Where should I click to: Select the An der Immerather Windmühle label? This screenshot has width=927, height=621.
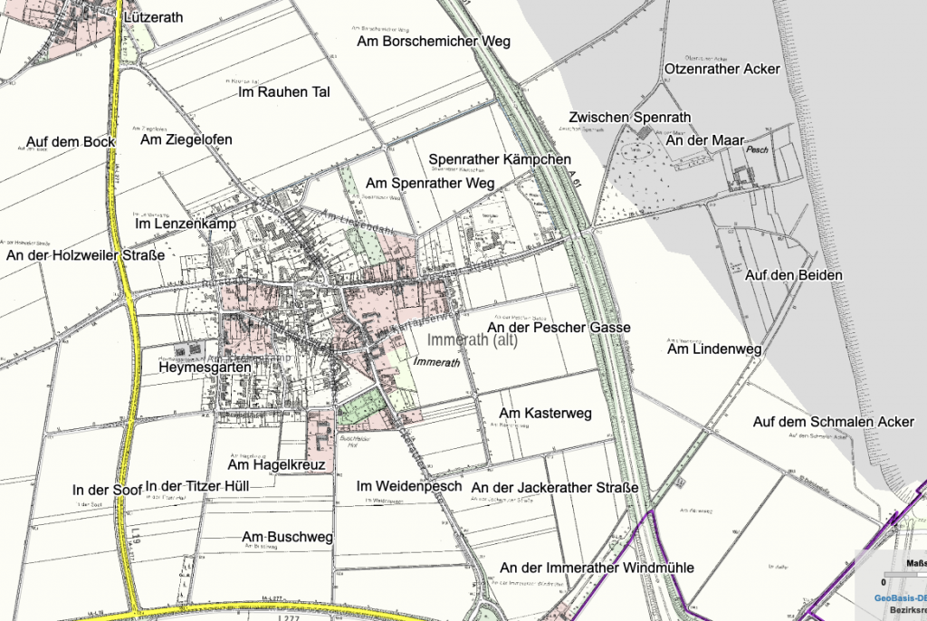click(x=597, y=568)
